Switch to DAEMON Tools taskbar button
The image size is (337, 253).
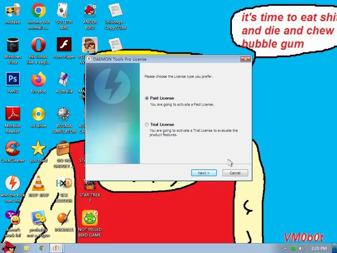point(56,248)
